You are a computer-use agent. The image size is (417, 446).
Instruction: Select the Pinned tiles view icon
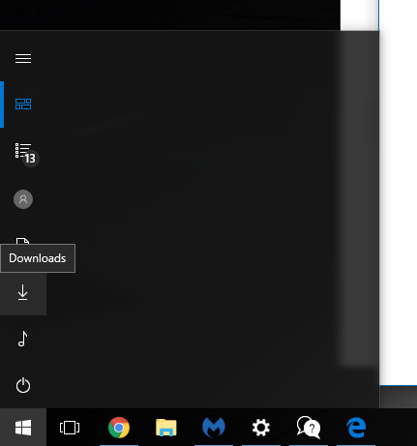(23, 104)
